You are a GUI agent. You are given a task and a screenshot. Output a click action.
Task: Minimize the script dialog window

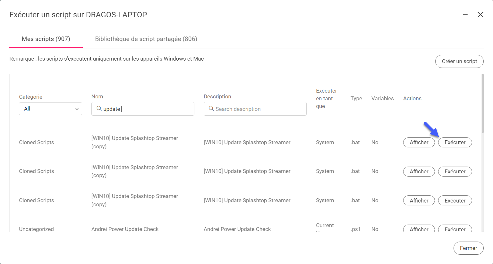coord(465,15)
